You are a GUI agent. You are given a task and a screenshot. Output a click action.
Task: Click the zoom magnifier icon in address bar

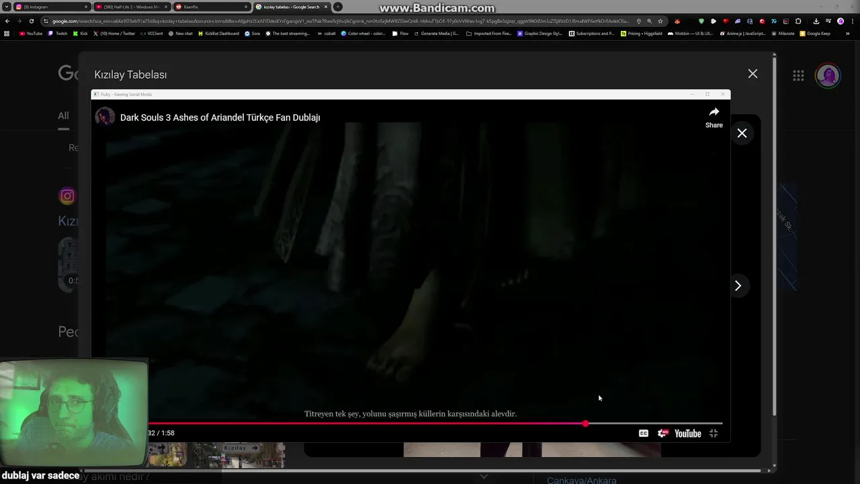click(x=649, y=21)
